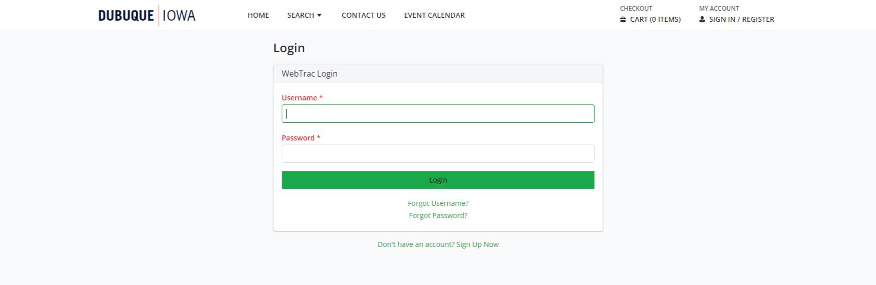Viewport: 876px width, 285px height.
Task: Go to the Home page
Action: click(x=258, y=15)
